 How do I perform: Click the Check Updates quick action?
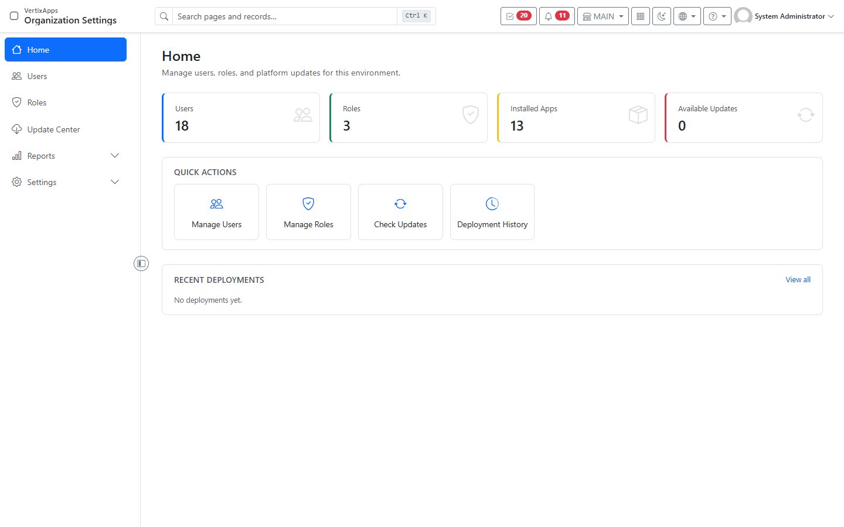tap(400, 212)
